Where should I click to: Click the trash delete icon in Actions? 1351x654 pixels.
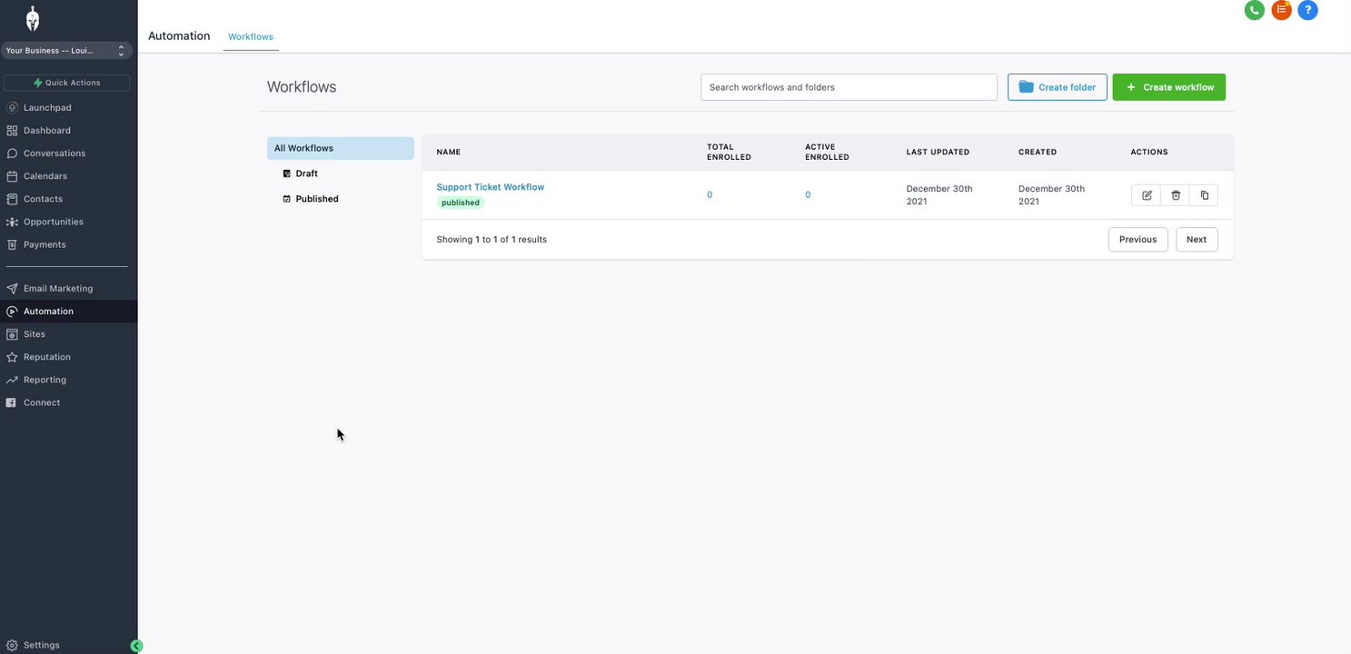click(x=1176, y=195)
